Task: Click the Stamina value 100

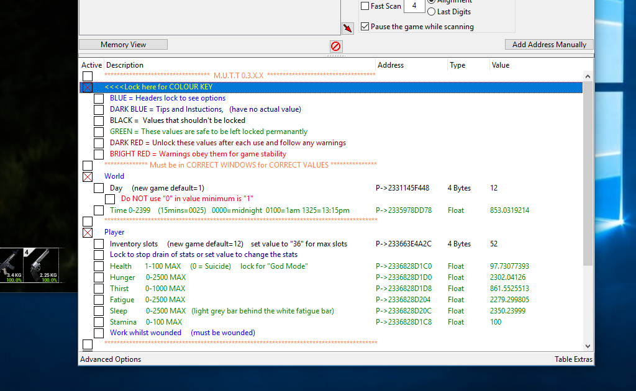Action: tap(496, 322)
